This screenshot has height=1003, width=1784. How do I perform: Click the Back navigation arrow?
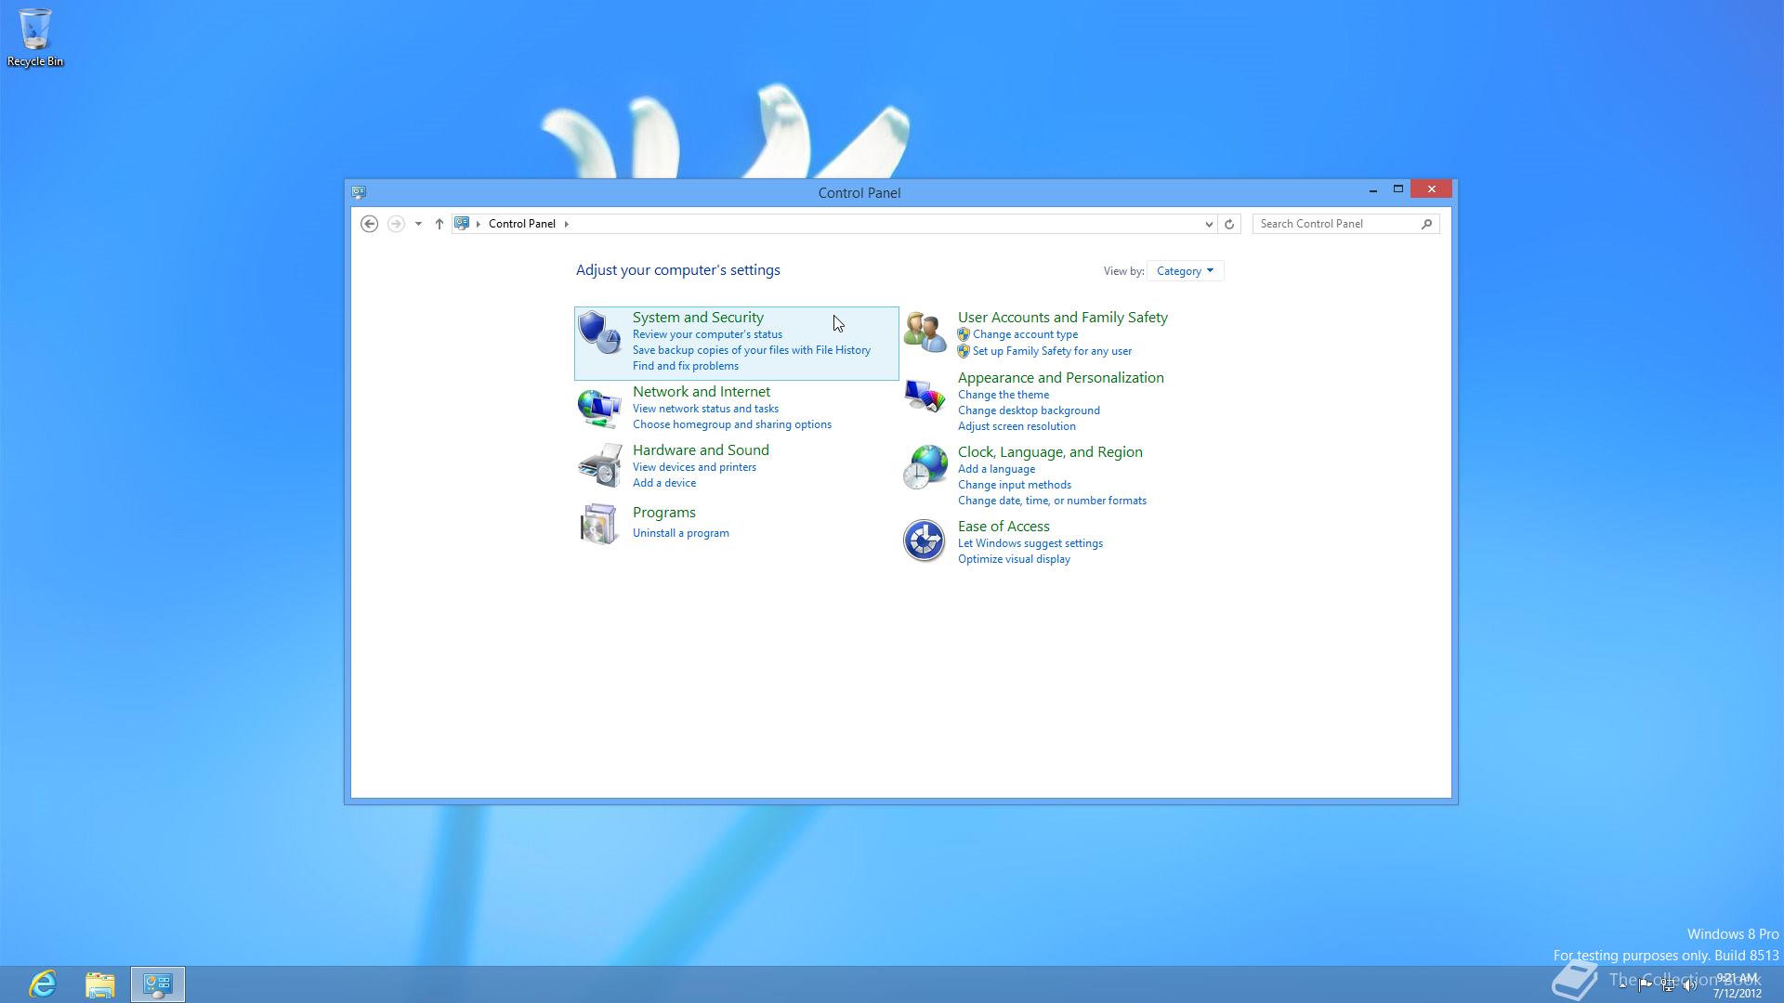tap(370, 224)
